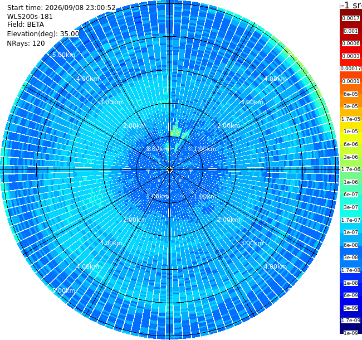Viewport: 362px width, 340px height.
Task: Click the lower-right 2.00km ring label
Action: click(x=228, y=220)
